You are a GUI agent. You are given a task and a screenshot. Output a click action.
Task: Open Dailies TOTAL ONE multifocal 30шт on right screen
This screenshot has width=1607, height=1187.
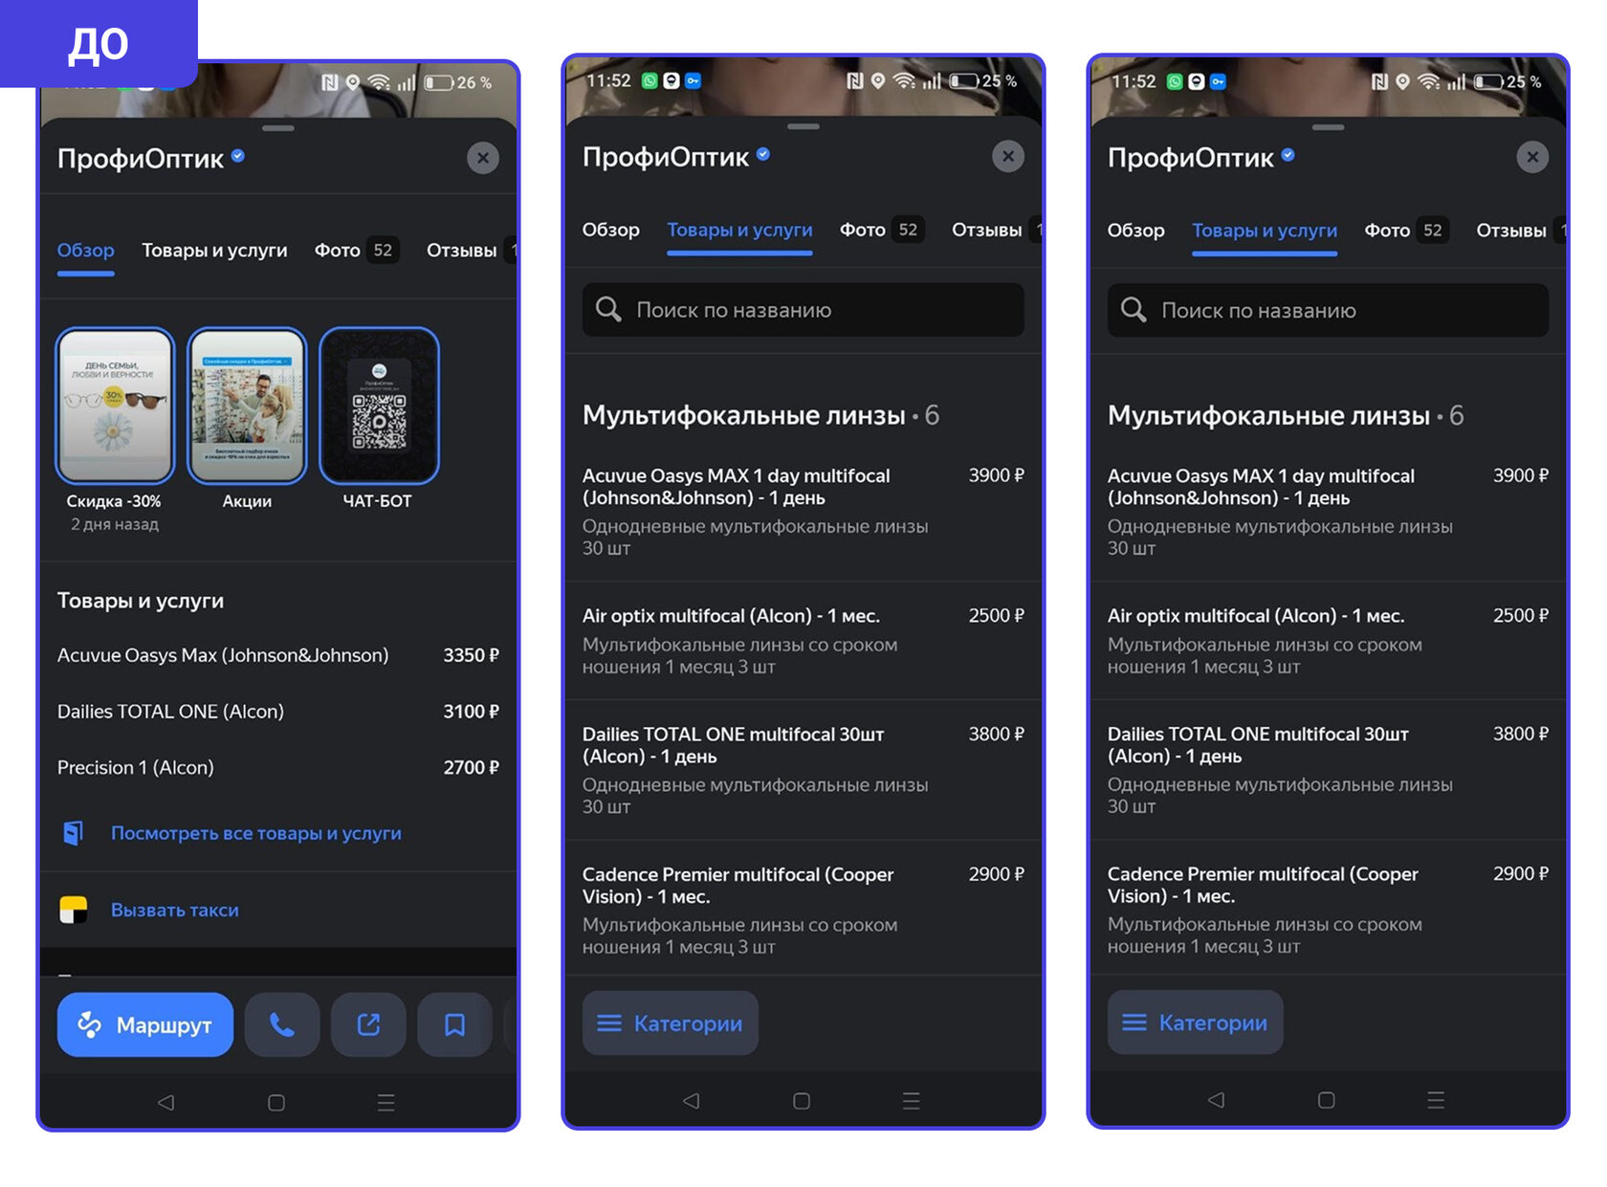tap(1328, 770)
